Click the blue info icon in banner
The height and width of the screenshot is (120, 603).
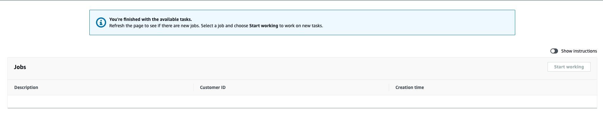click(x=101, y=22)
